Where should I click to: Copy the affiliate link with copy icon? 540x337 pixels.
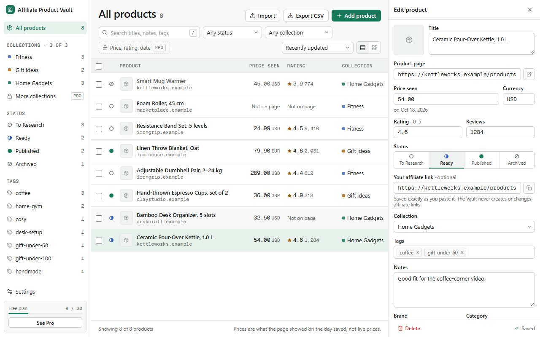click(x=529, y=188)
